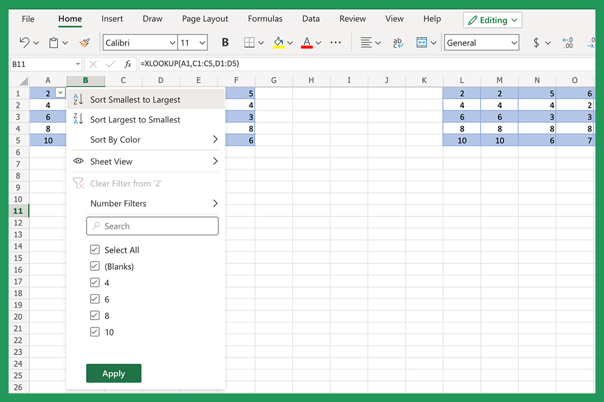
Task: Click the filter Search field
Action: [x=152, y=226]
